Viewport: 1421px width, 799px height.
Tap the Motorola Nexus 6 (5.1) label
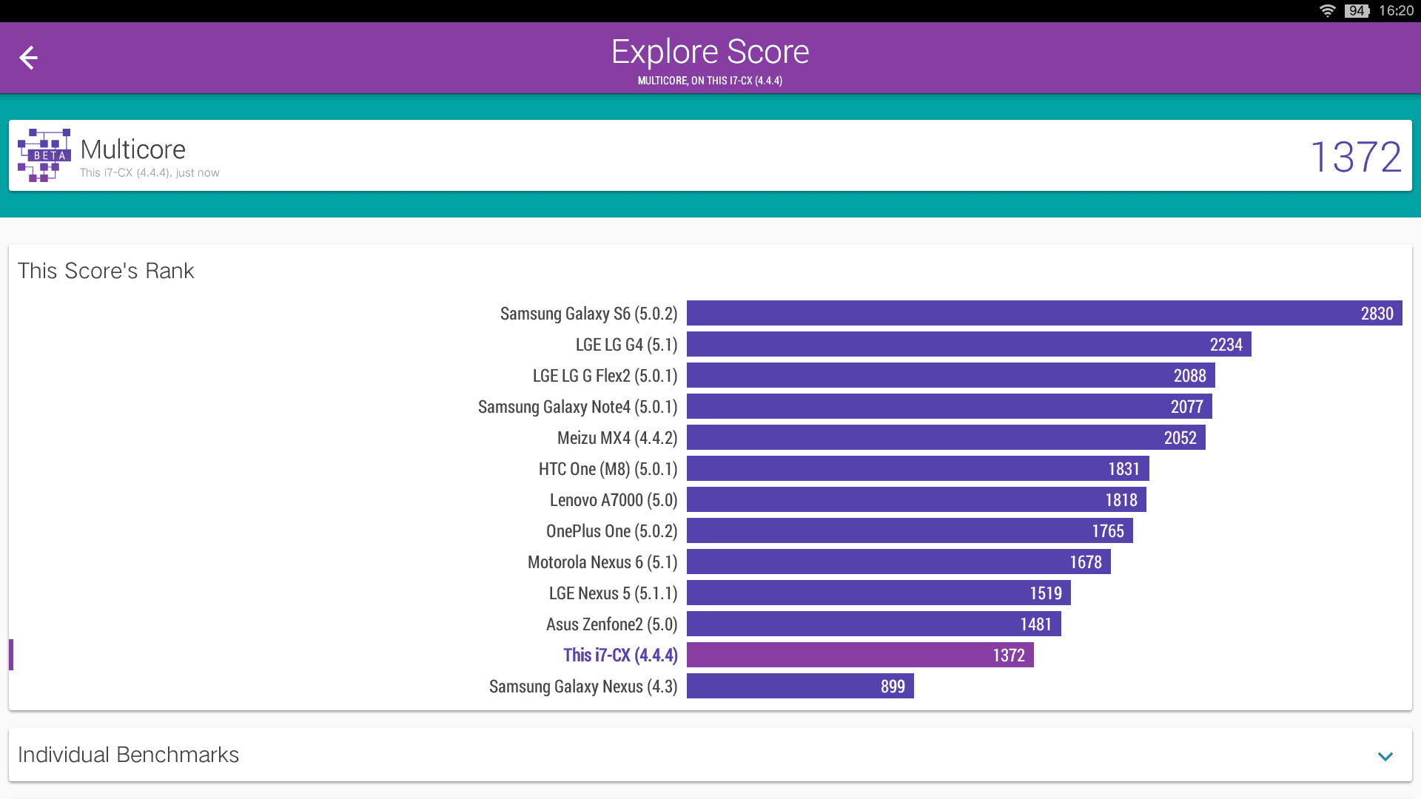pyautogui.click(x=602, y=562)
